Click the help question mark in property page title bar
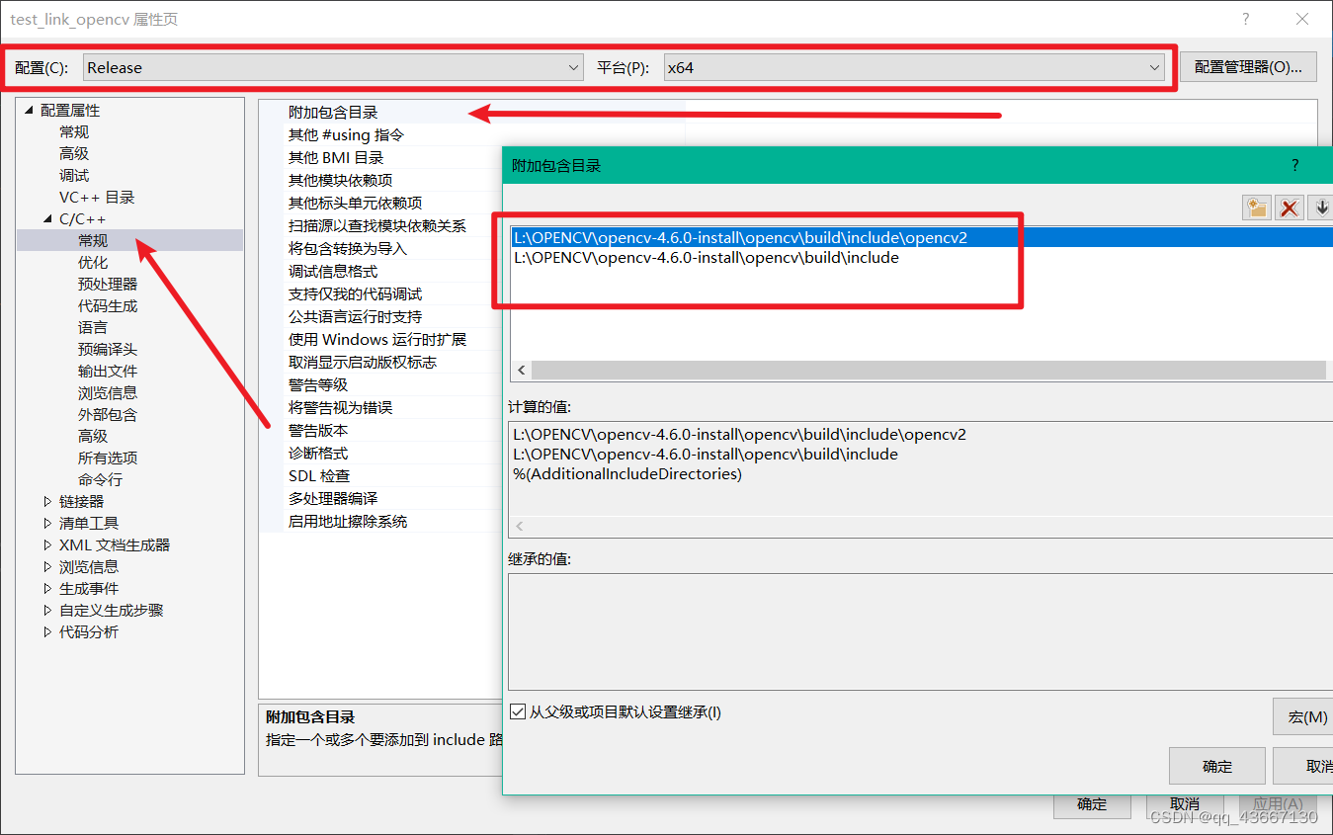This screenshot has width=1333, height=835. (x=1246, y=19)
